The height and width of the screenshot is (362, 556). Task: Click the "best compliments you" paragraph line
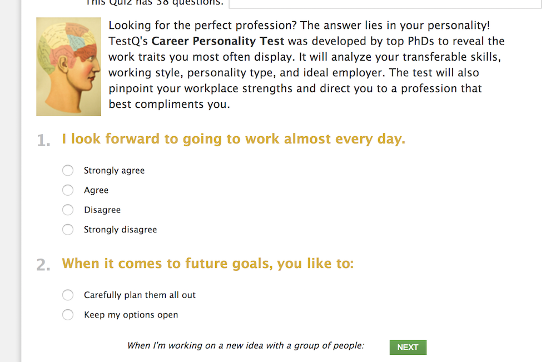168,104
